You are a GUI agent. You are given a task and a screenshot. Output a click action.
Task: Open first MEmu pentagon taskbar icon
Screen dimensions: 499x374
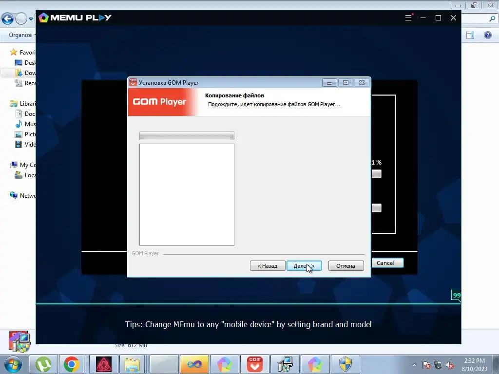pos(224,364)
